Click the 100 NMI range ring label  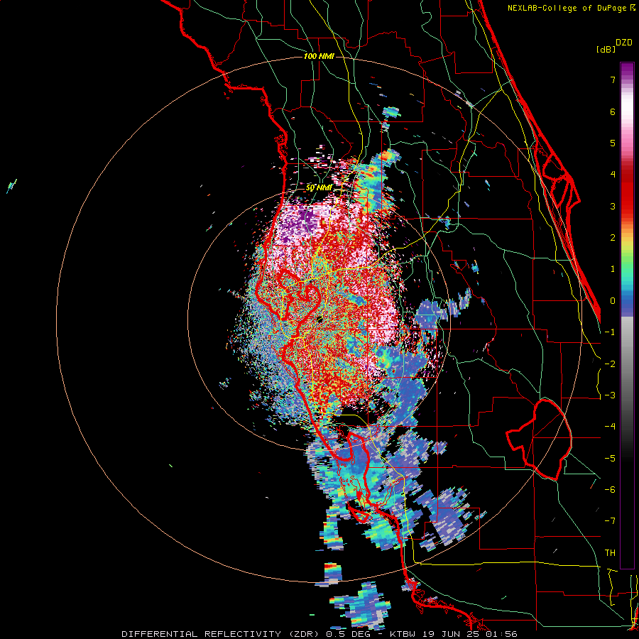[319, 56]
